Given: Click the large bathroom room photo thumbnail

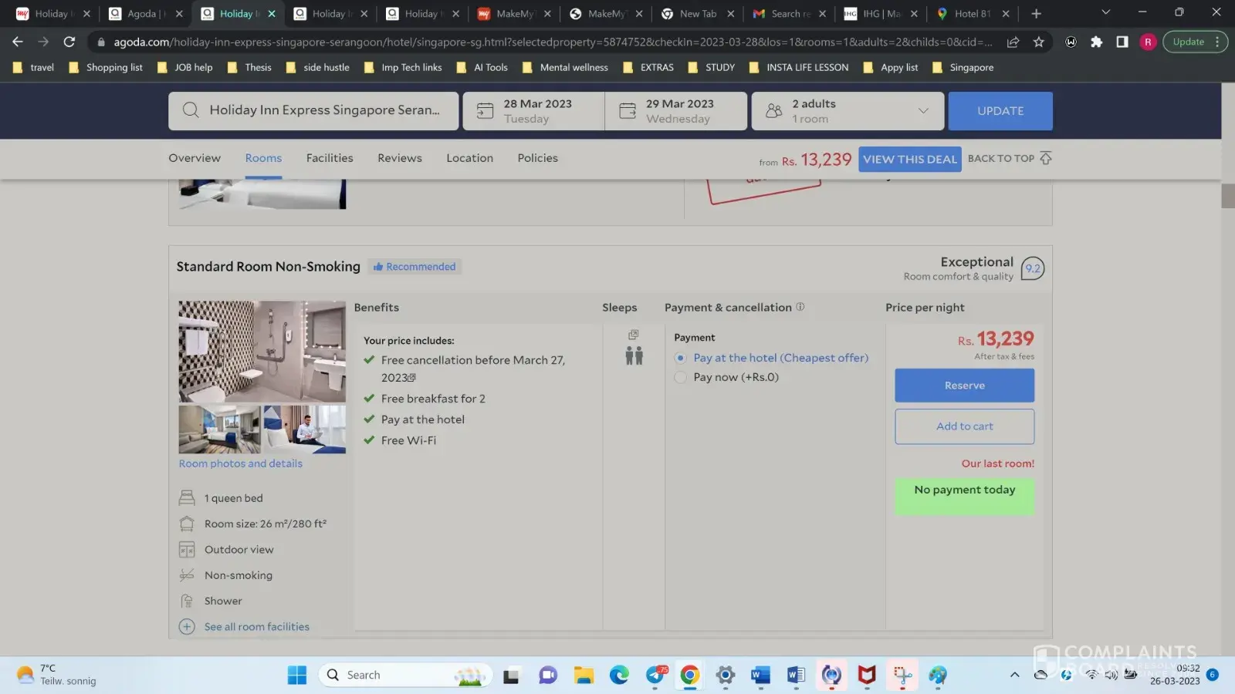Looking at the screenshot, I should 262,352.
